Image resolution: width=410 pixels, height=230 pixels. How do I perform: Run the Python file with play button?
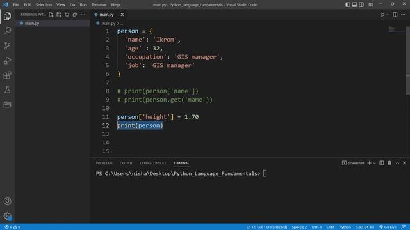[x=382, y=15]
